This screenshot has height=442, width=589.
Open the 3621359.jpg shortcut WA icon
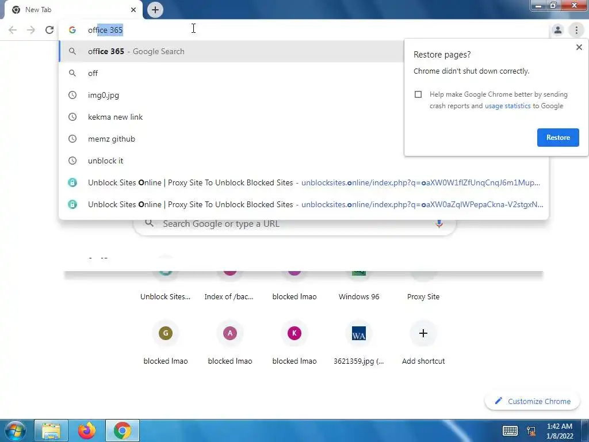[x=359, y=333]
